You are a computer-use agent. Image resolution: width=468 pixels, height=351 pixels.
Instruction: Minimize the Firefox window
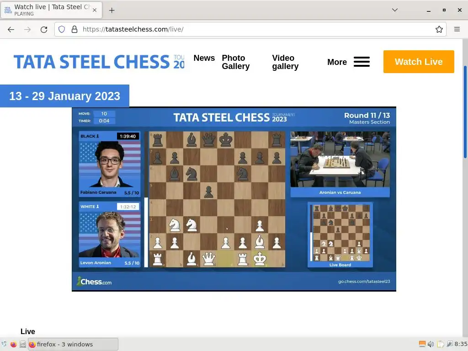pos(429,10)
